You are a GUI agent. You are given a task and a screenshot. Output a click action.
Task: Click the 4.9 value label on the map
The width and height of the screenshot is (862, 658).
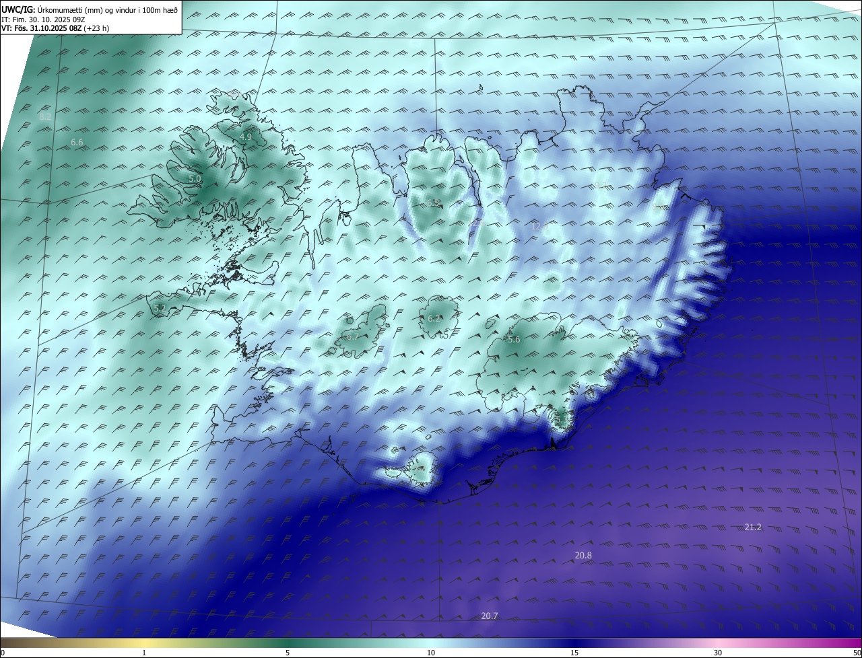pyautogui.click(x=246, y=137)
